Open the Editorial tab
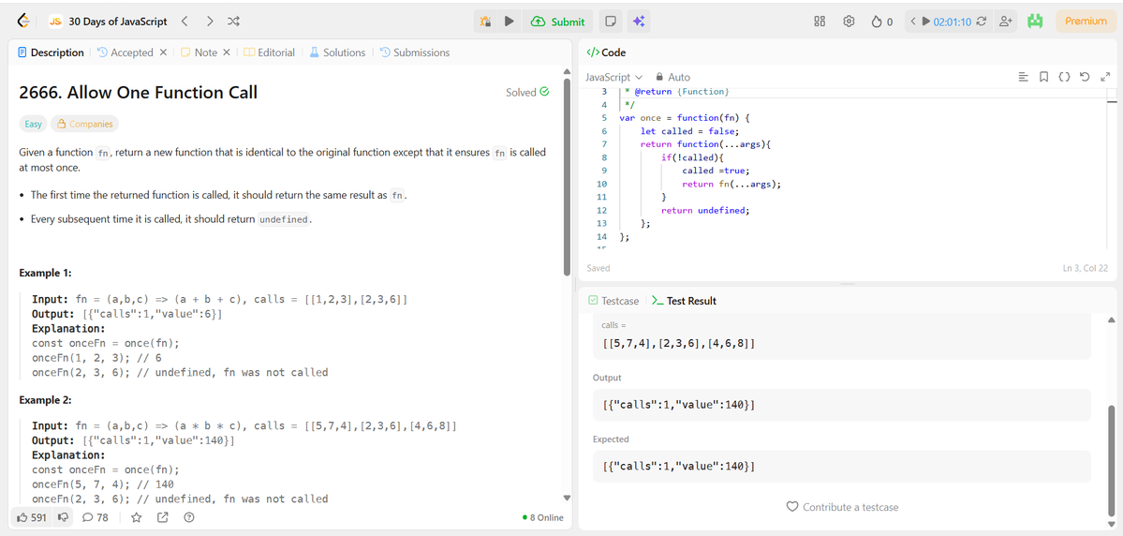Image resolution: width=1123 pixels, height=536 pixels. tap(270, 52)
